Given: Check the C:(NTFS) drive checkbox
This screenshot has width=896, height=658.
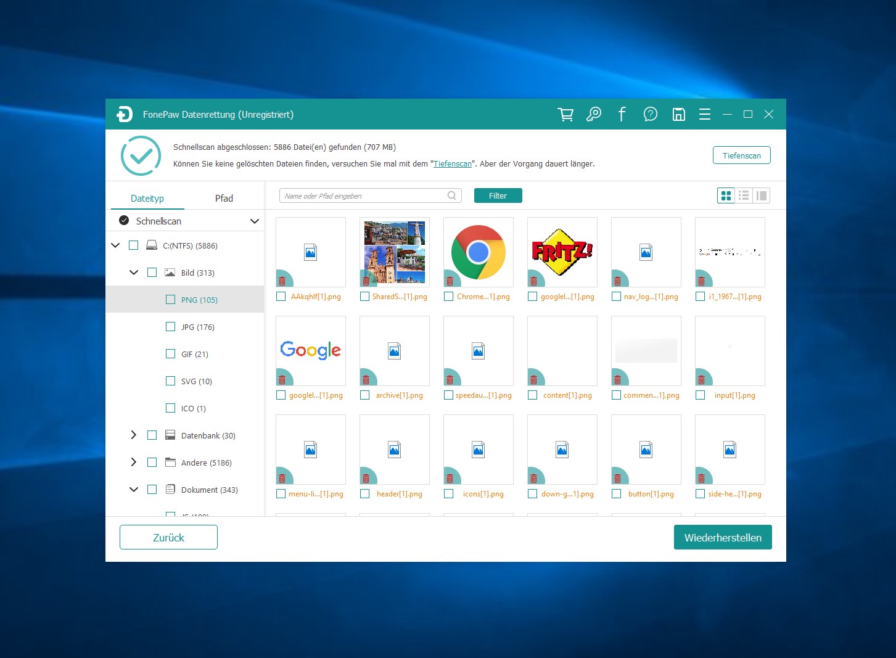Looking at the screenshot, I should pos(133,245).
